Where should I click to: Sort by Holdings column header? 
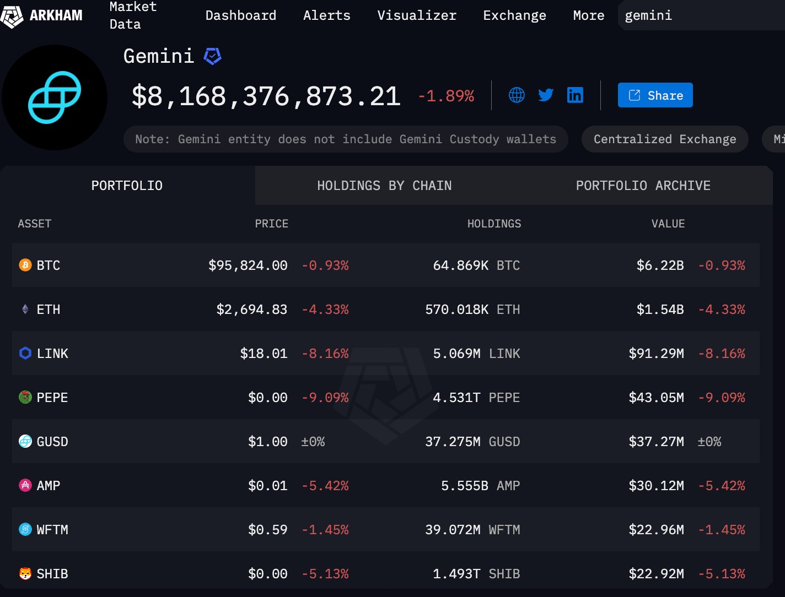(x=494, y=224)
